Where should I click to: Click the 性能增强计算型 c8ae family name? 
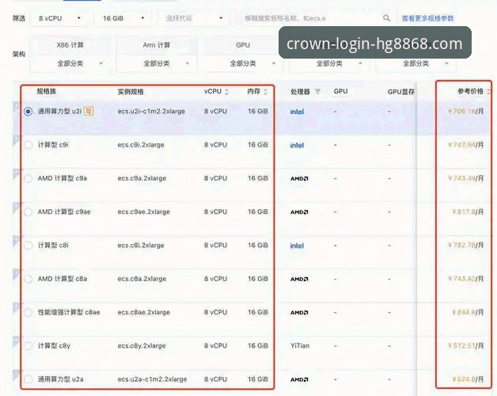point(69,312)
